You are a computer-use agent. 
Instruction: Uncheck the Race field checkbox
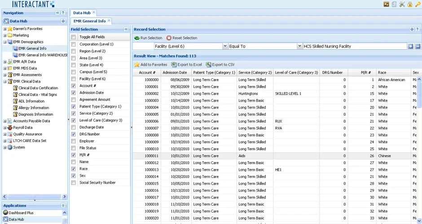point(73,168)
